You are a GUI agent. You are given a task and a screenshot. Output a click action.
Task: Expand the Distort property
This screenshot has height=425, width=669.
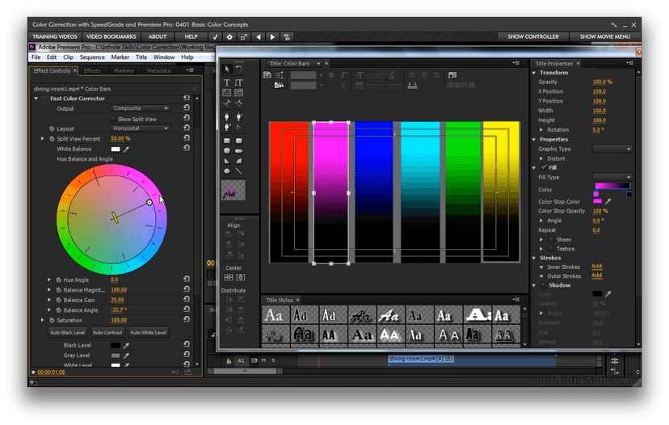tap(541, 158)
